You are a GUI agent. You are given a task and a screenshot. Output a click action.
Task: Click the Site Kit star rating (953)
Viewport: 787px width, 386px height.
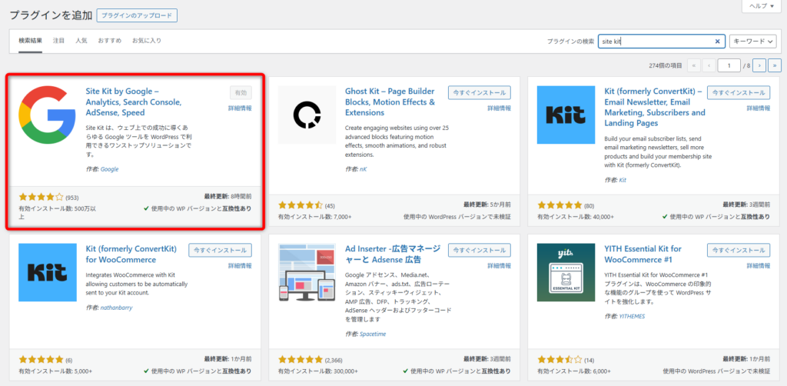[x=42, y=198]
